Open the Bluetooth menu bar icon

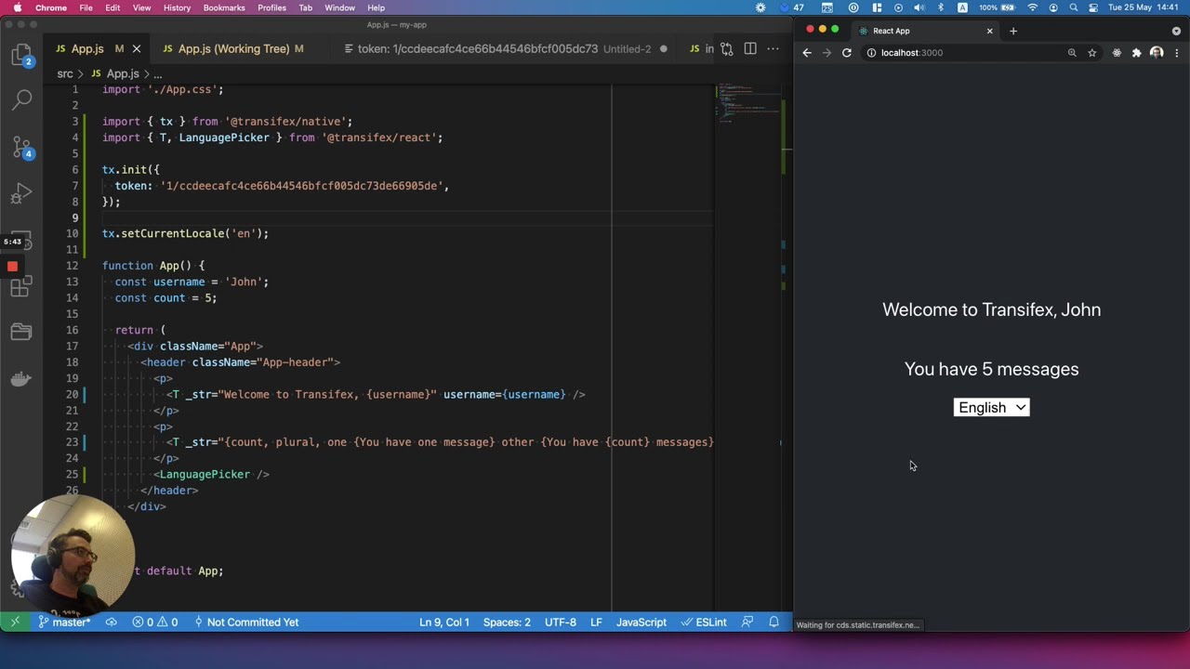pyautogui.click(x=941, y=7)
